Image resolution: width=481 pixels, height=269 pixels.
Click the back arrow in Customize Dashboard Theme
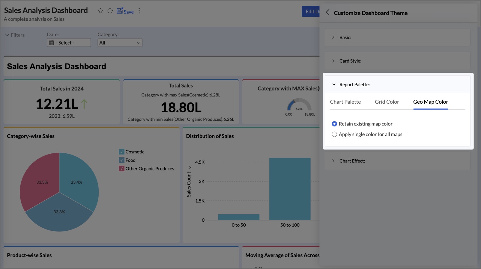(x=327, y=13)
